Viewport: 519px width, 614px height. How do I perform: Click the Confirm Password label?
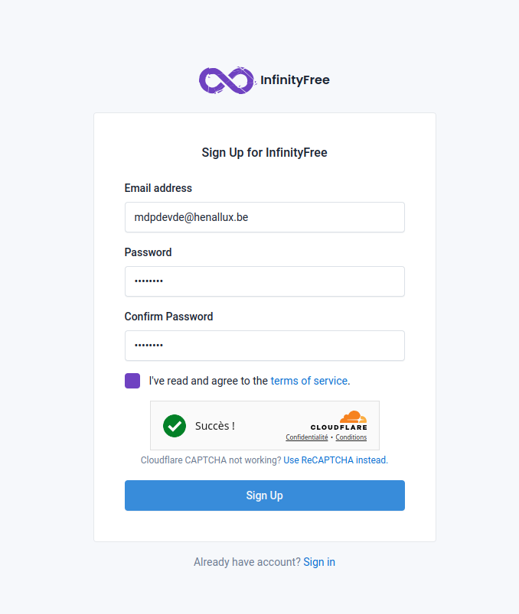tap(168, 317)
